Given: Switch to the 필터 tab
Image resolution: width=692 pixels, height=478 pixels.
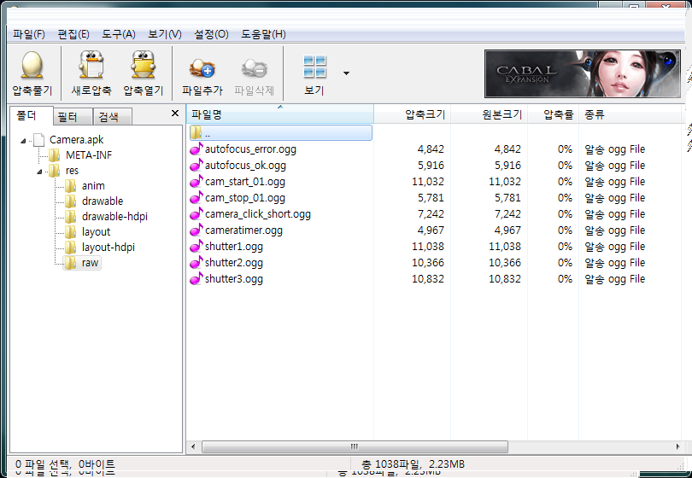Looking at the screenshot, I should (67, 116).
